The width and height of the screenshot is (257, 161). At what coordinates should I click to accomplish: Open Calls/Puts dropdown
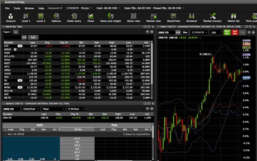[x=31, y=109]
